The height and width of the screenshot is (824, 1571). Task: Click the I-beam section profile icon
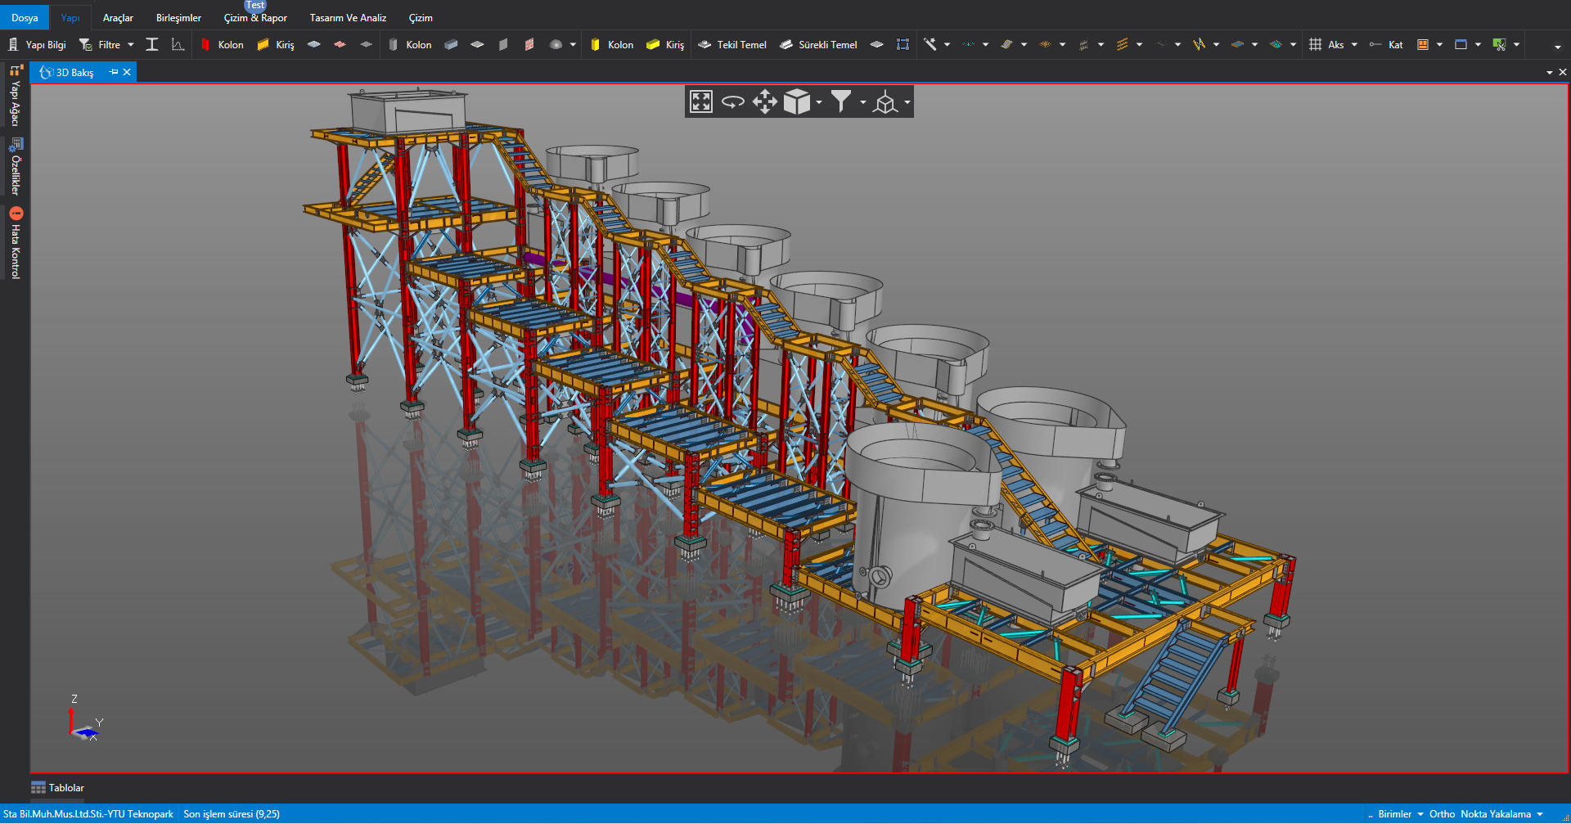point(152,45)
